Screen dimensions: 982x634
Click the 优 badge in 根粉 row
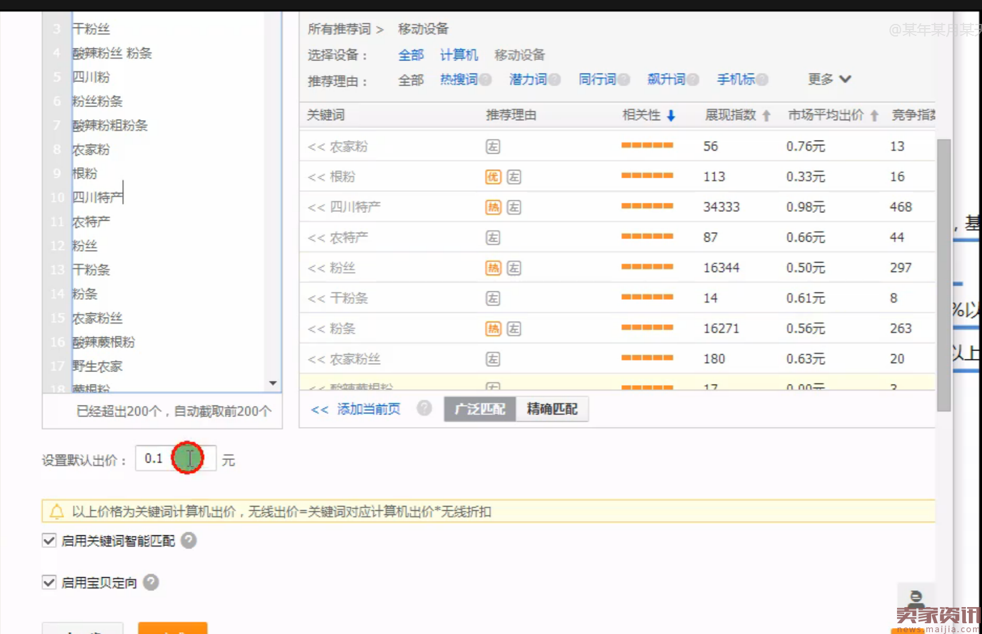(x=492, y=177)
